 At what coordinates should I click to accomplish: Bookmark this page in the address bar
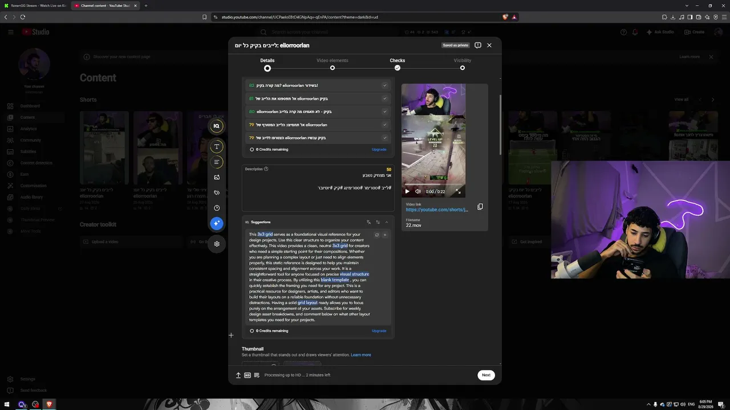205,17
